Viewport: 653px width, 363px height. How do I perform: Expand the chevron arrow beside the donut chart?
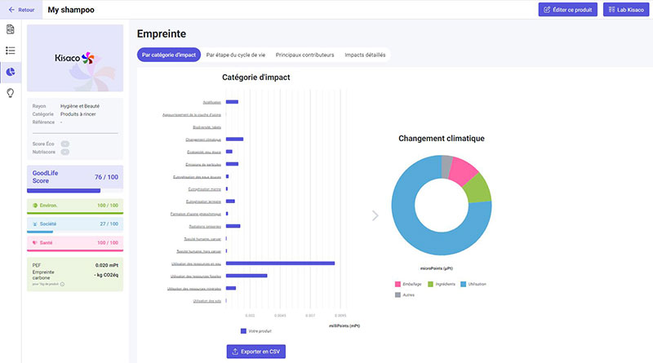(x=375, y=215)
